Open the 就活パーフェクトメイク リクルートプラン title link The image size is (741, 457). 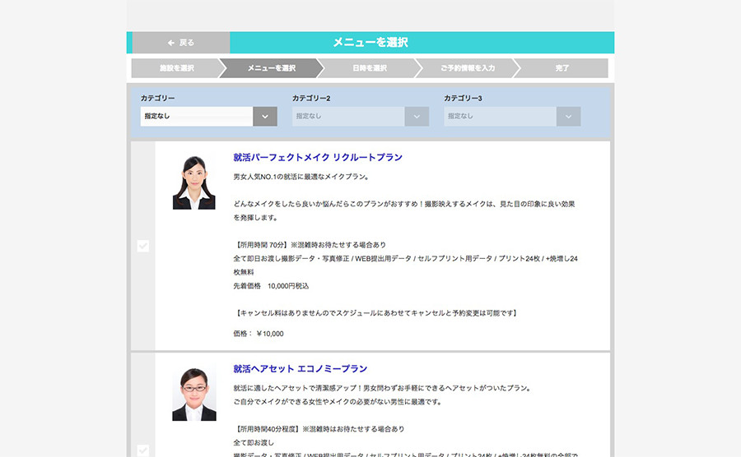point(318,157)
